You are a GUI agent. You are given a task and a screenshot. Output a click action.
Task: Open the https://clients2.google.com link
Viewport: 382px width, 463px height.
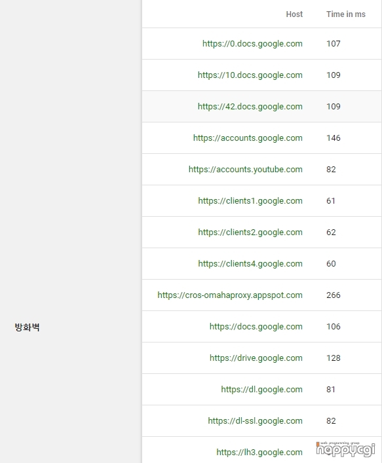(250, 232)
